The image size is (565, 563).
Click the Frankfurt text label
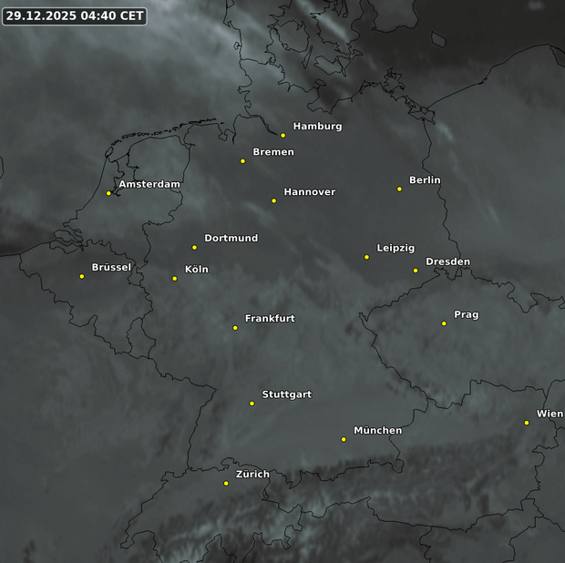click(270, 319)
